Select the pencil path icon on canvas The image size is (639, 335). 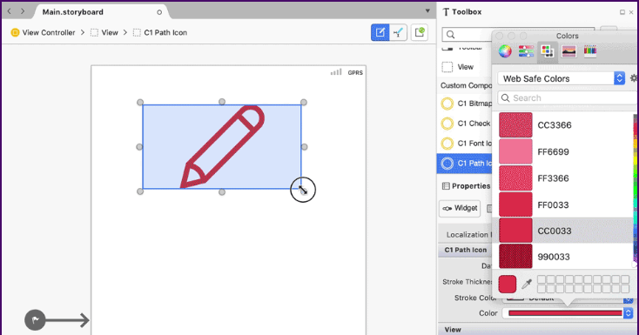pos(222,146)
